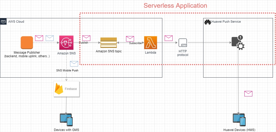Click the orange Lambda function icon

click(x=150, y=43)
